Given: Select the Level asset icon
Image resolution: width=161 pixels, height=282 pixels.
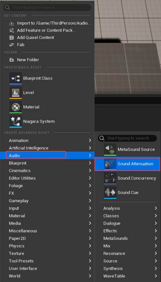Looking at the screenshot, I should (x=16, y=93).
